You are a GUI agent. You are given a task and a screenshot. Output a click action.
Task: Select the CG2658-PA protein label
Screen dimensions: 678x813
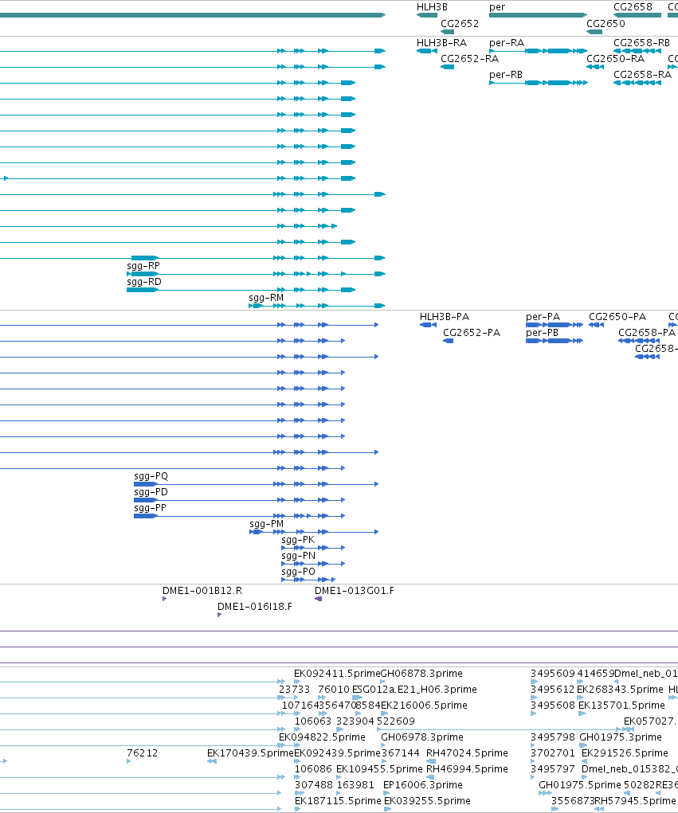pyautogui.click(x=647, y=333)
